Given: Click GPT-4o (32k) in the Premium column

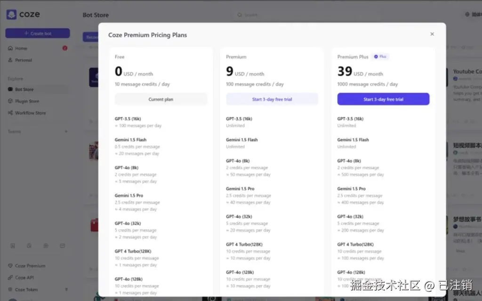Looking at the screenshot, I should tap(239, 216).
